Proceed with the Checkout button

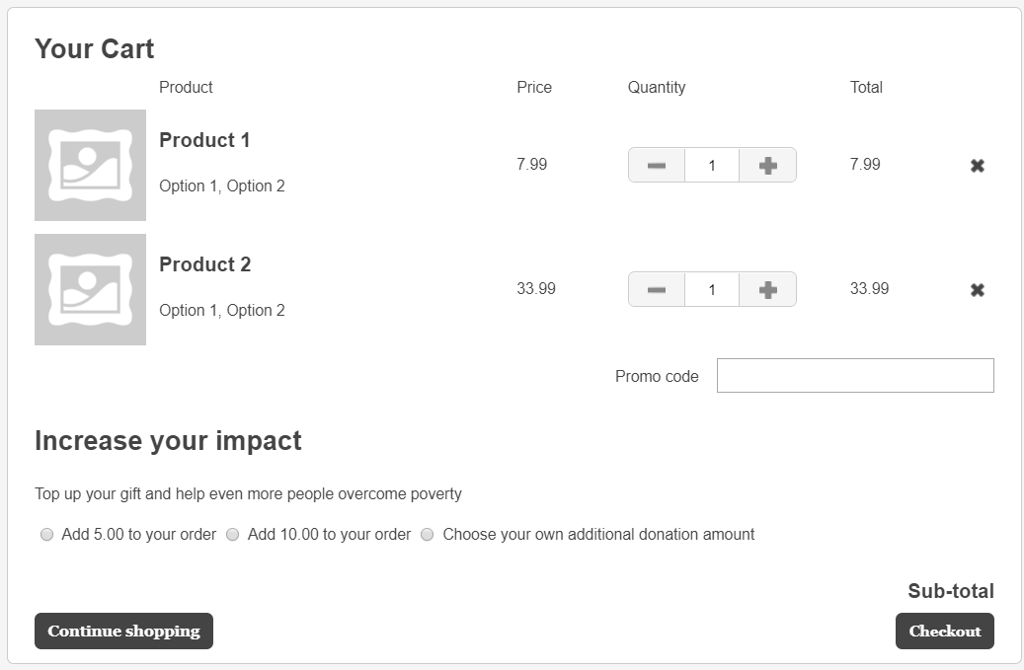coord(944,632)
